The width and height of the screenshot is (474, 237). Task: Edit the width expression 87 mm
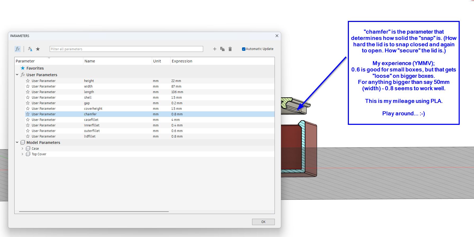176,86
